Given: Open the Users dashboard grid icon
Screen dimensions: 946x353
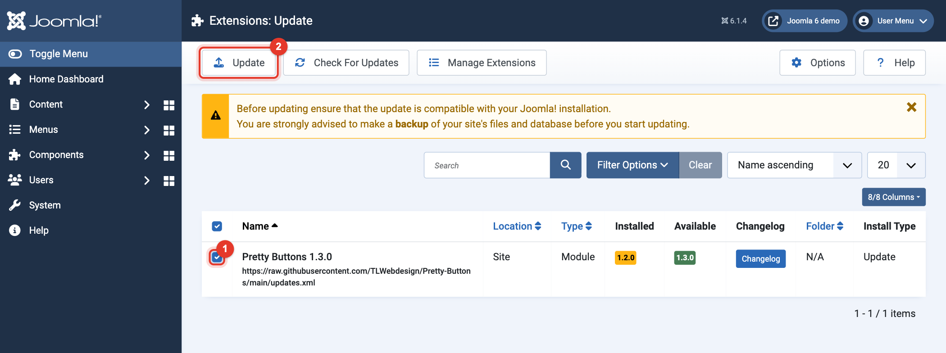Looking at the screenshot, I should coord(169,181).
